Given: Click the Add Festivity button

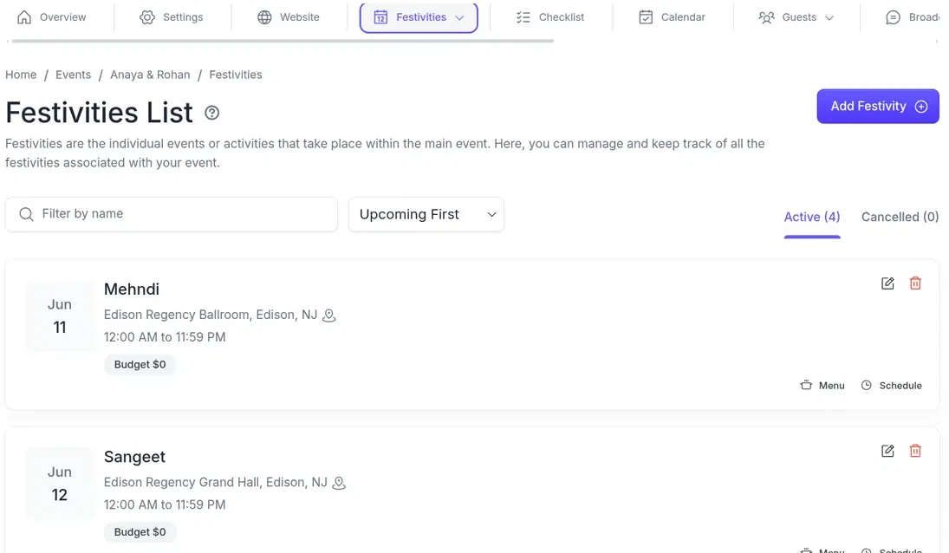Looking at the screenshot, I should tap(878, 107).
